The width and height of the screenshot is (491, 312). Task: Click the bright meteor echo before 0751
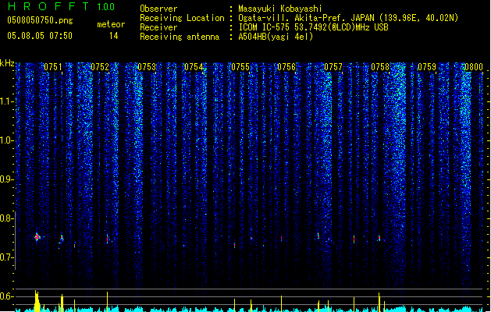coord(37,237)
